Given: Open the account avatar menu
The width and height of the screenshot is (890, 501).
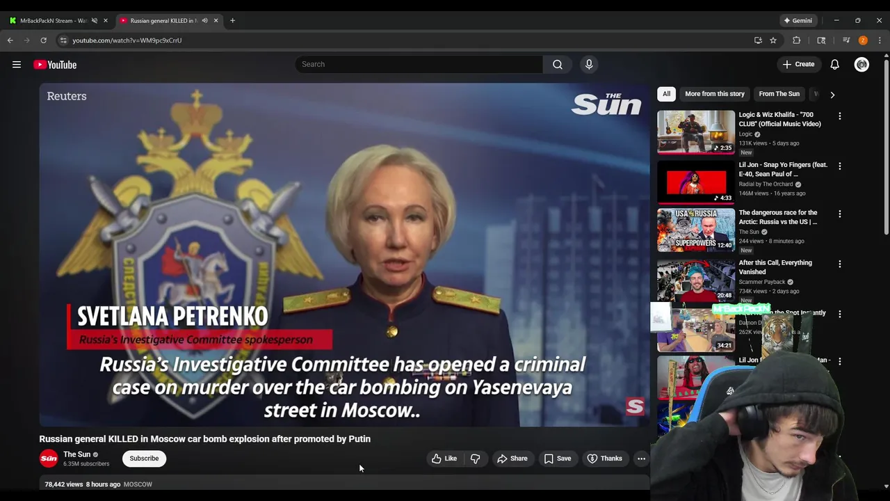Looking at the screenshot, I should [x=861, y=64].
